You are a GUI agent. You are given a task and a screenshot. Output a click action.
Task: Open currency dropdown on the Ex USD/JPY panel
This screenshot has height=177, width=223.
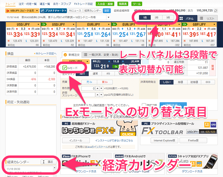click(74, 24)
